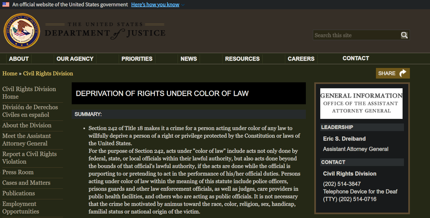Image resolution: width=430 pixels, height=218 pixels.
Task: Click the TTY number (202) 514-0716
Action: point(357,199)
